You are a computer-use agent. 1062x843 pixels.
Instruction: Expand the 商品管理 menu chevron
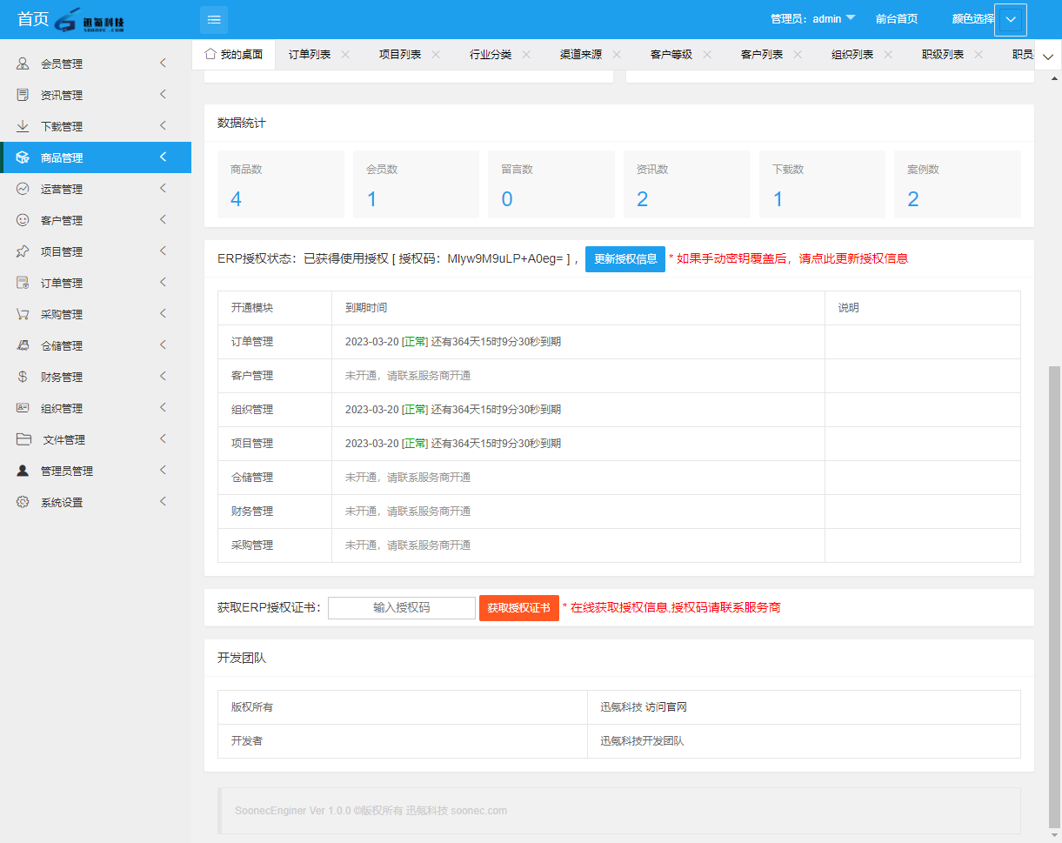point(163,157)
